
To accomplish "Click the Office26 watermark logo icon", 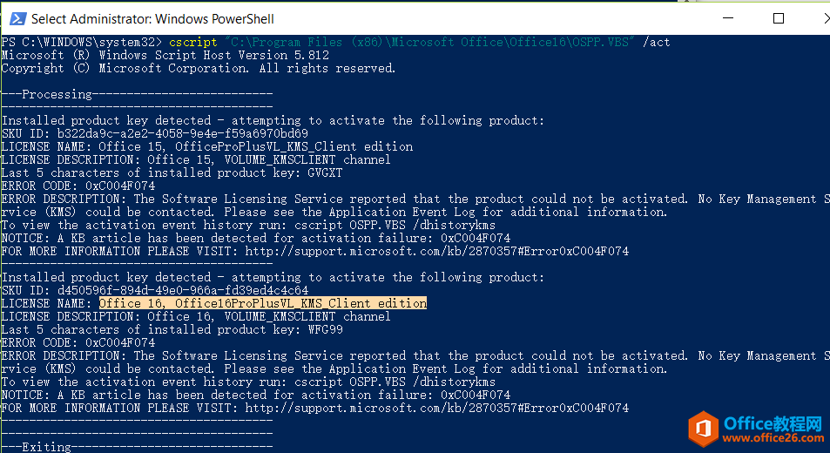I will tap(704, 429).
